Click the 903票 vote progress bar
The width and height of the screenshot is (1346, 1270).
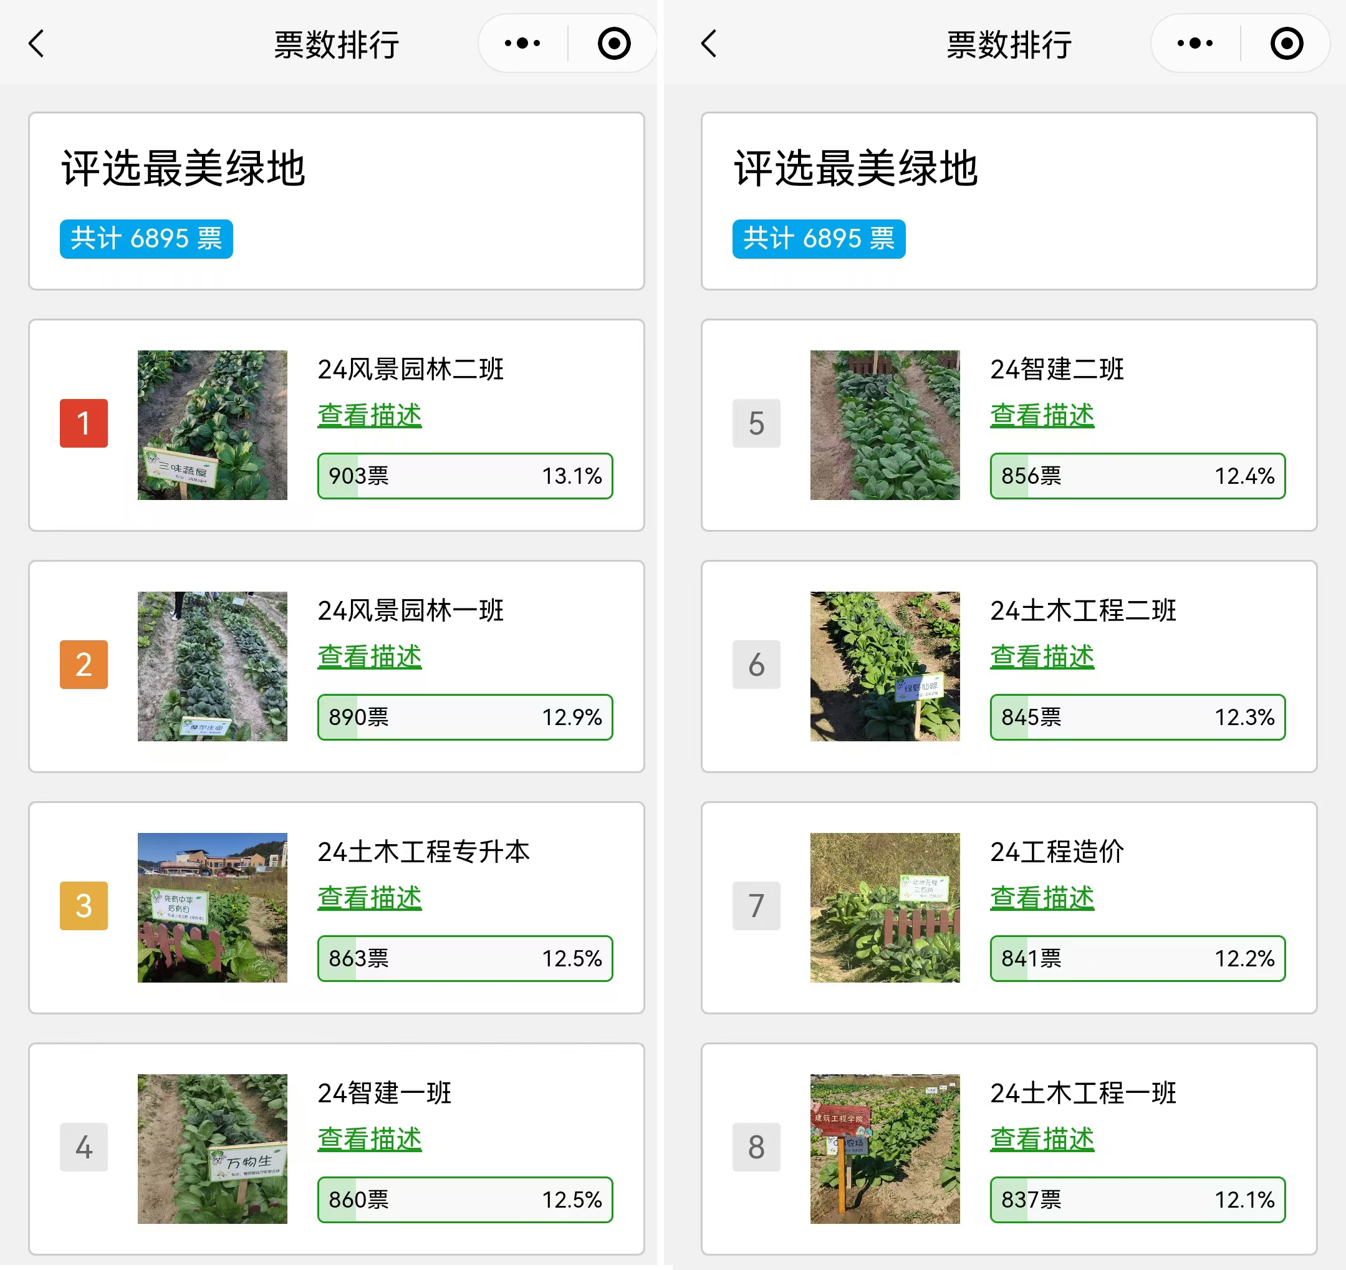point(465,476)
